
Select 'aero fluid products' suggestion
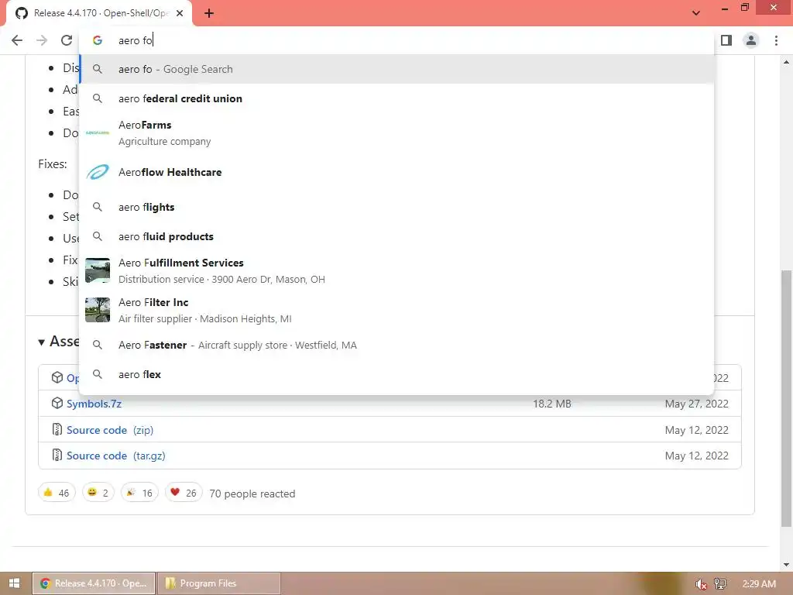pyautogui.click(x=396, y=236)
